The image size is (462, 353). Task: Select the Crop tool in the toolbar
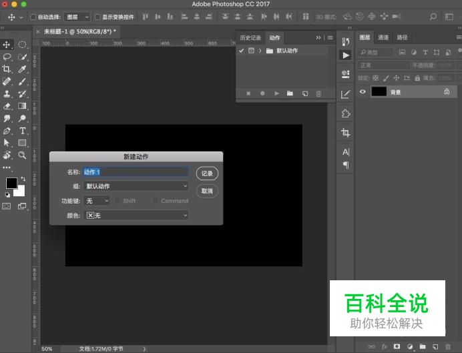pos(7,69)
